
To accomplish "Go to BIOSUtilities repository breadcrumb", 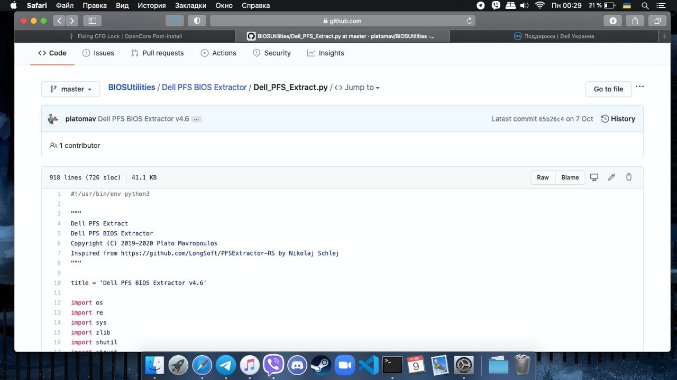I will click(x=132, y=87).
